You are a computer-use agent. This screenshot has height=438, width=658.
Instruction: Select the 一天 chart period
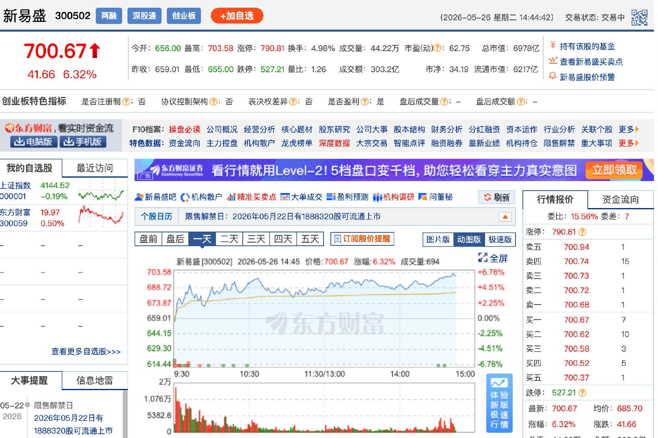point(202,239)
